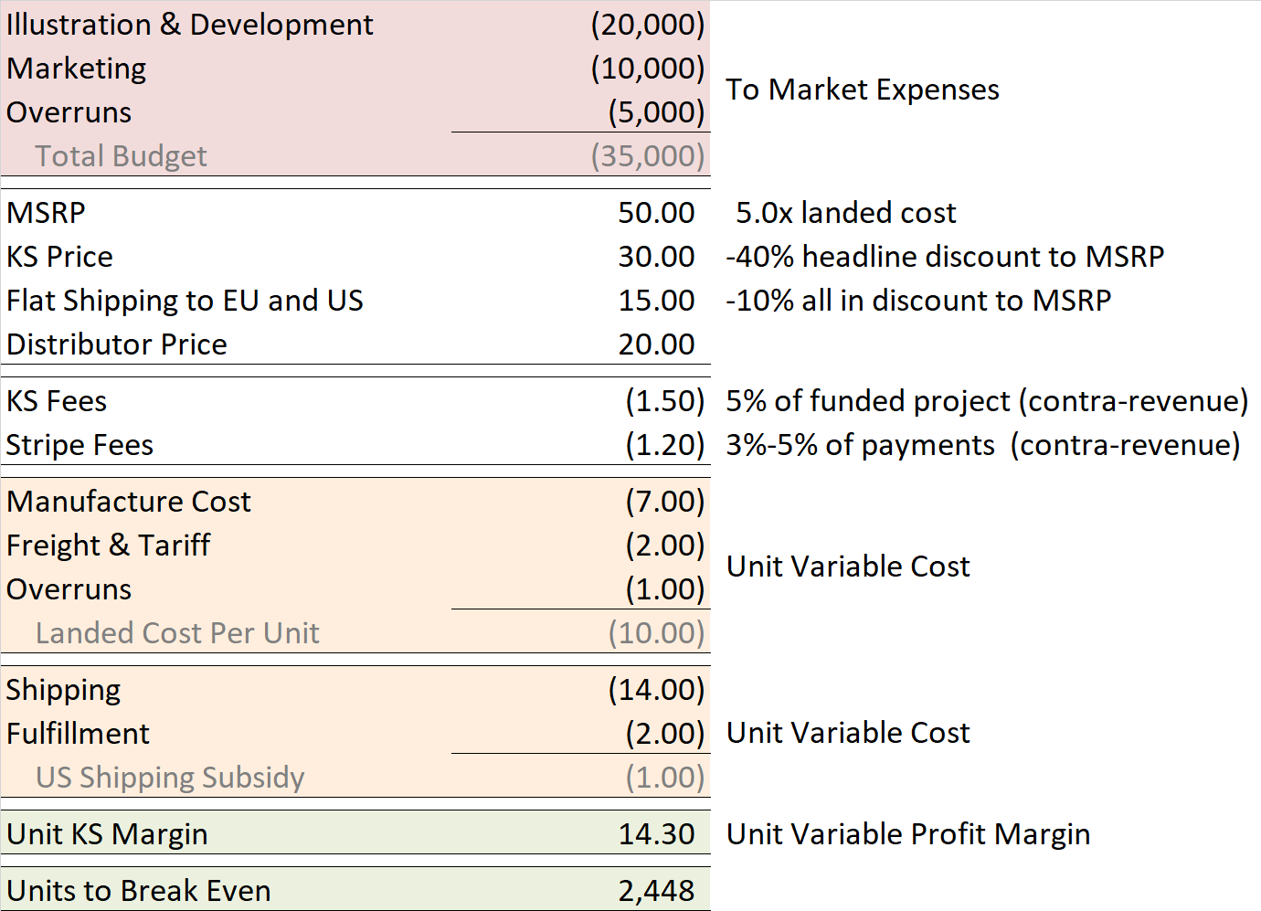The image size is (1261, 911).
Task: Select the (7.00) manufacture cost value
Action: click(665, 502)
